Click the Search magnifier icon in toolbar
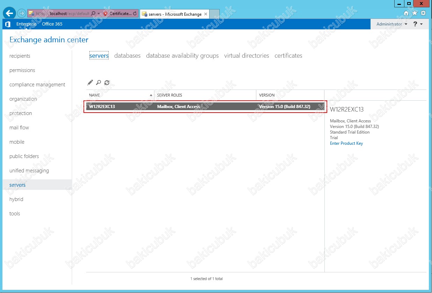Image resolution: width=432 pixels, height=293 pixels. 98,83
